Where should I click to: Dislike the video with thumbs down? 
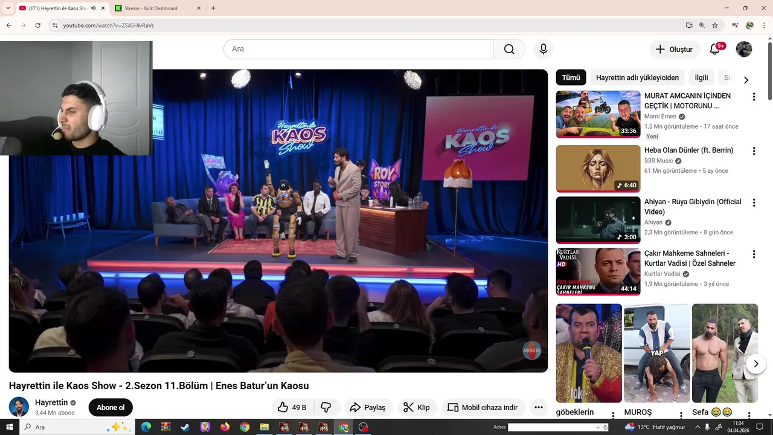(326, 407)
